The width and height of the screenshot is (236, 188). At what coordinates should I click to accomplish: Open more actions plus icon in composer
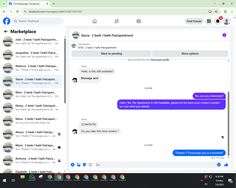click(x=73, y=164)
